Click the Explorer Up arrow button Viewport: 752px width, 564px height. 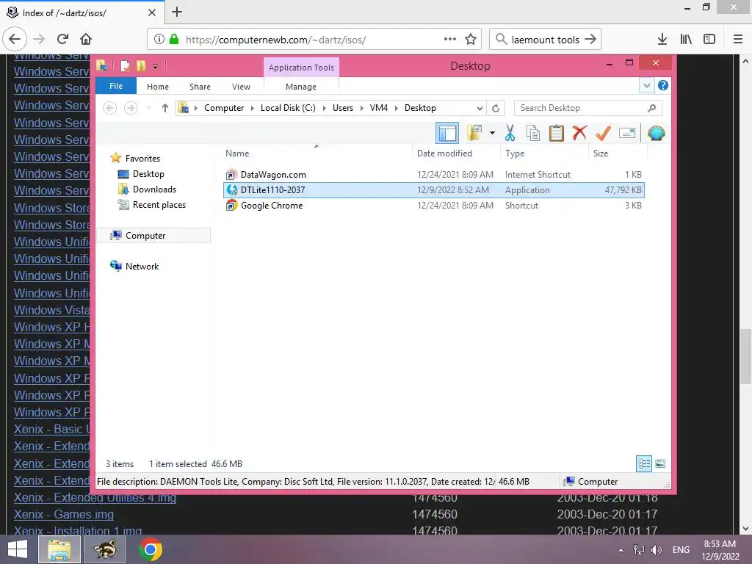pos(165,108)
